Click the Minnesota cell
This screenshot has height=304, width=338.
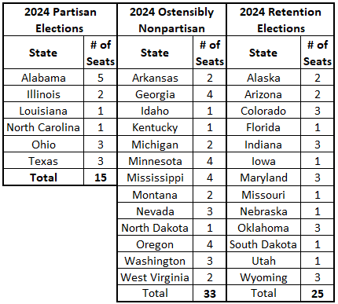[155, 161]
